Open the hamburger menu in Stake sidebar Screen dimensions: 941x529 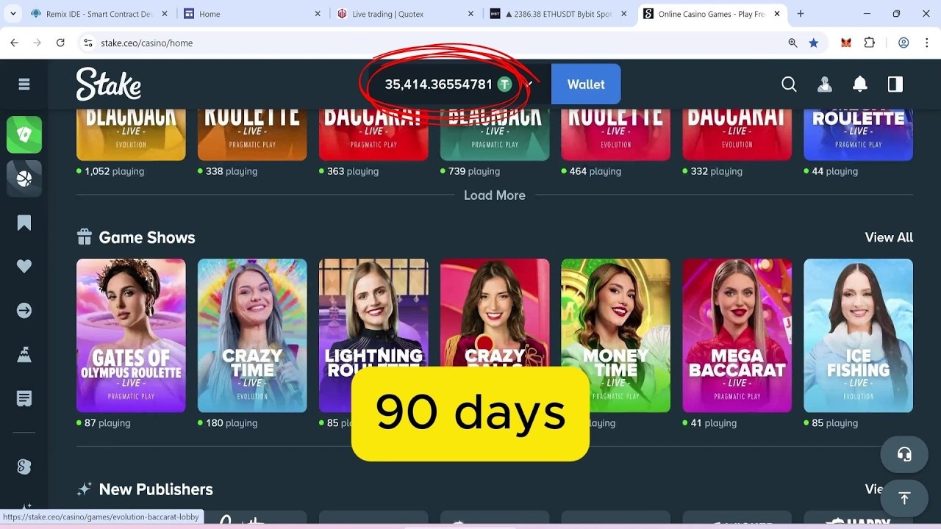[24, 84]
